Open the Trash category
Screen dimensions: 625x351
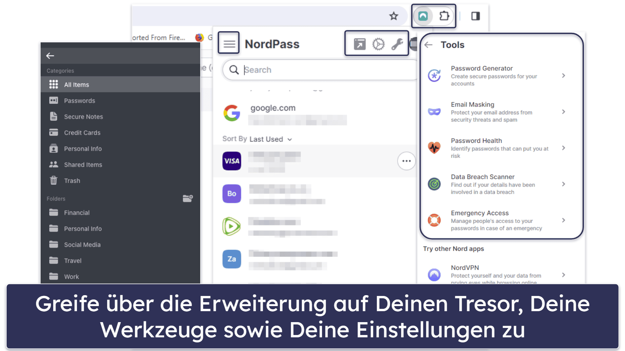coord(120,181)
